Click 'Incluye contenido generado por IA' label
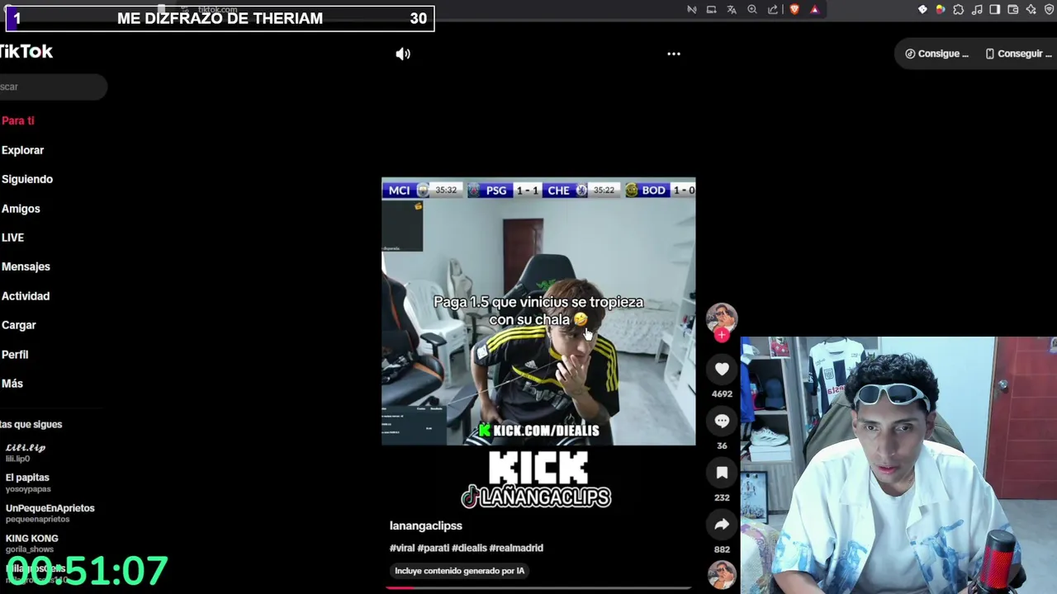The height and width of the screenshot is (594, 1057). [459, 571]
